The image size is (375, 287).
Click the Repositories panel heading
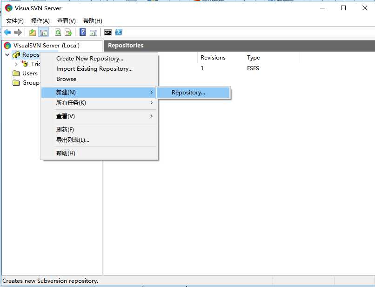coord(126,46)
